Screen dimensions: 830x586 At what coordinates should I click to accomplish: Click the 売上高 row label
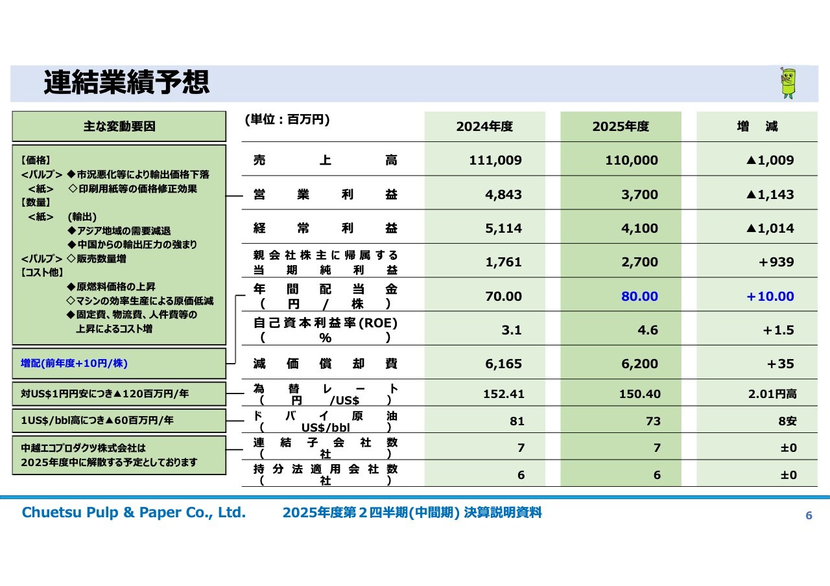(325, 160)
